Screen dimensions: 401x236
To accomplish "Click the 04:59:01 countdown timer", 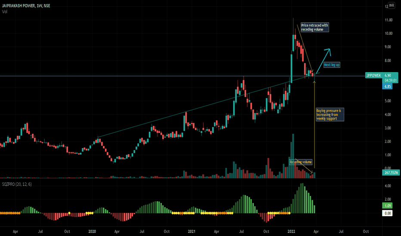I will (391, 80).
